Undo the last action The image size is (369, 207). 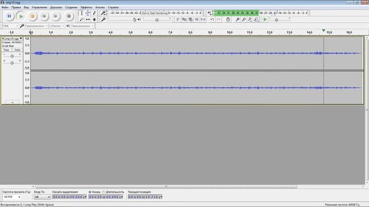tap(212, 20)
